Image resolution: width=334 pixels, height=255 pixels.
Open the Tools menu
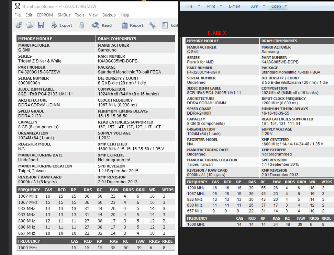79,15
